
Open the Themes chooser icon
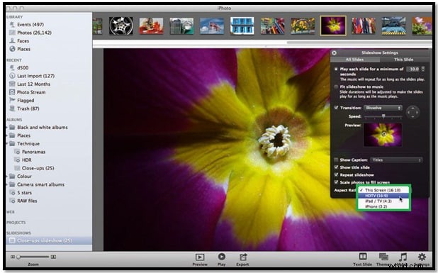(383, 256)
